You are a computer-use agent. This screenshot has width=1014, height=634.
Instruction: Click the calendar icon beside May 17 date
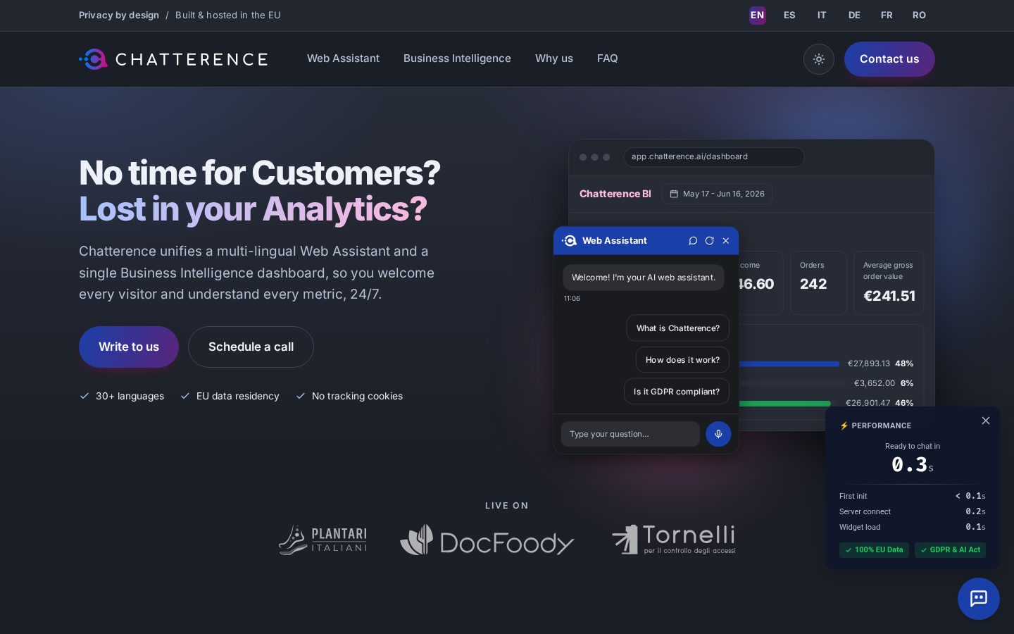coord(674,194)
